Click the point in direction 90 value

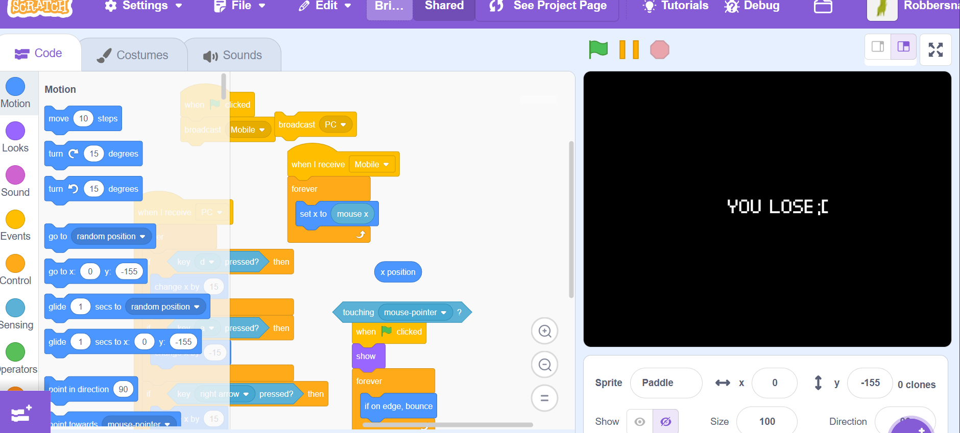[123, 389]
